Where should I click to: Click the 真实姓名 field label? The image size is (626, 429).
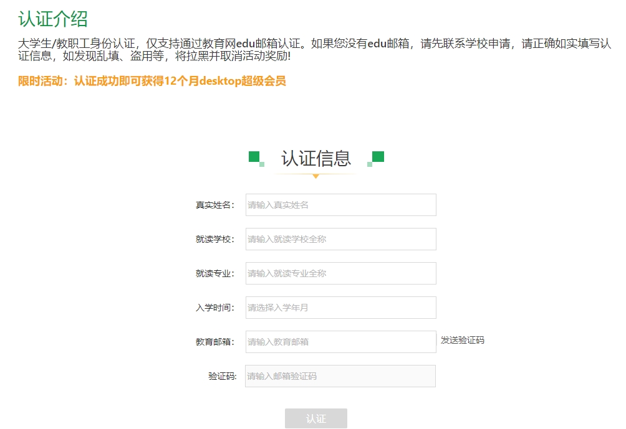[215, 205]
